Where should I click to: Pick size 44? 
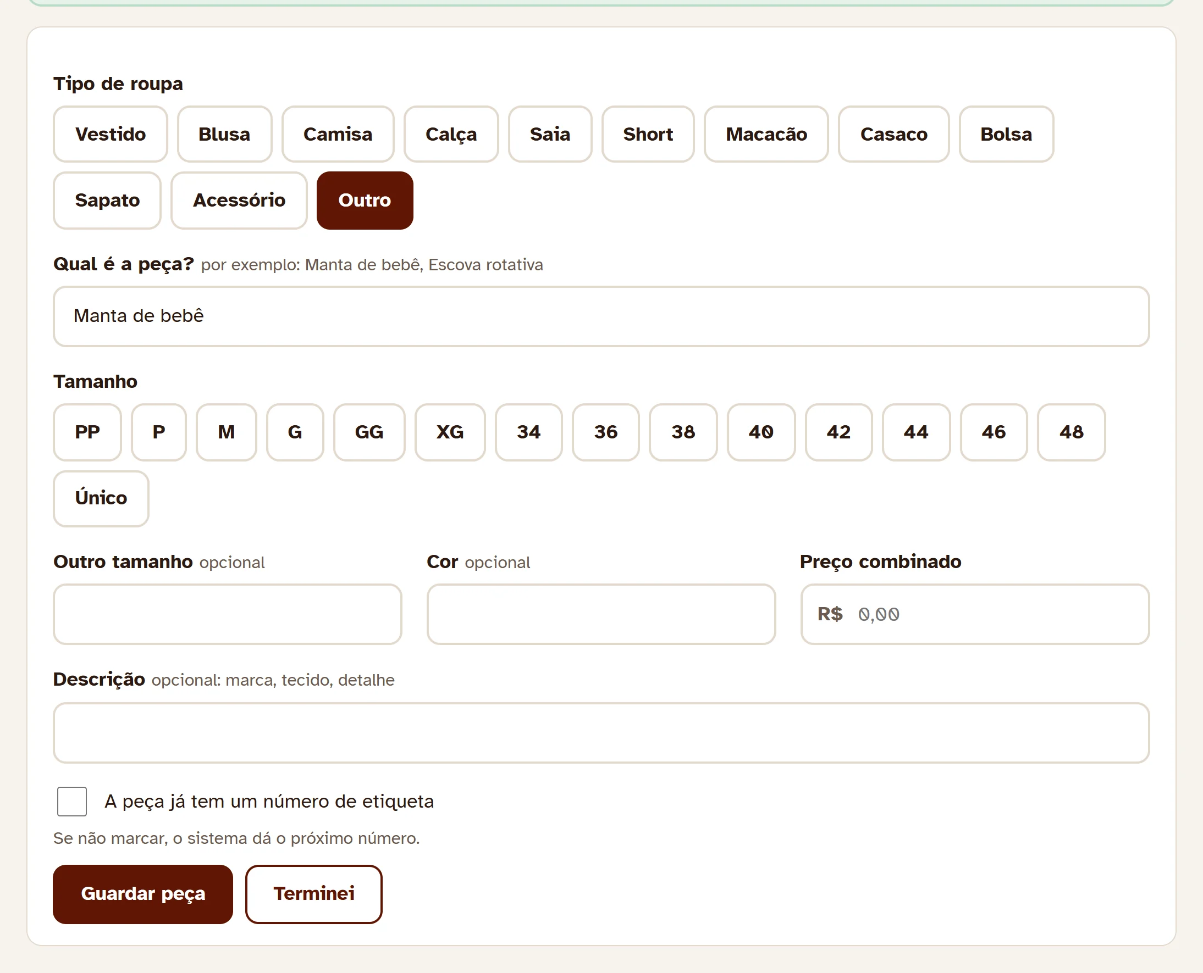pyautogui.click(x=916, y=432)
